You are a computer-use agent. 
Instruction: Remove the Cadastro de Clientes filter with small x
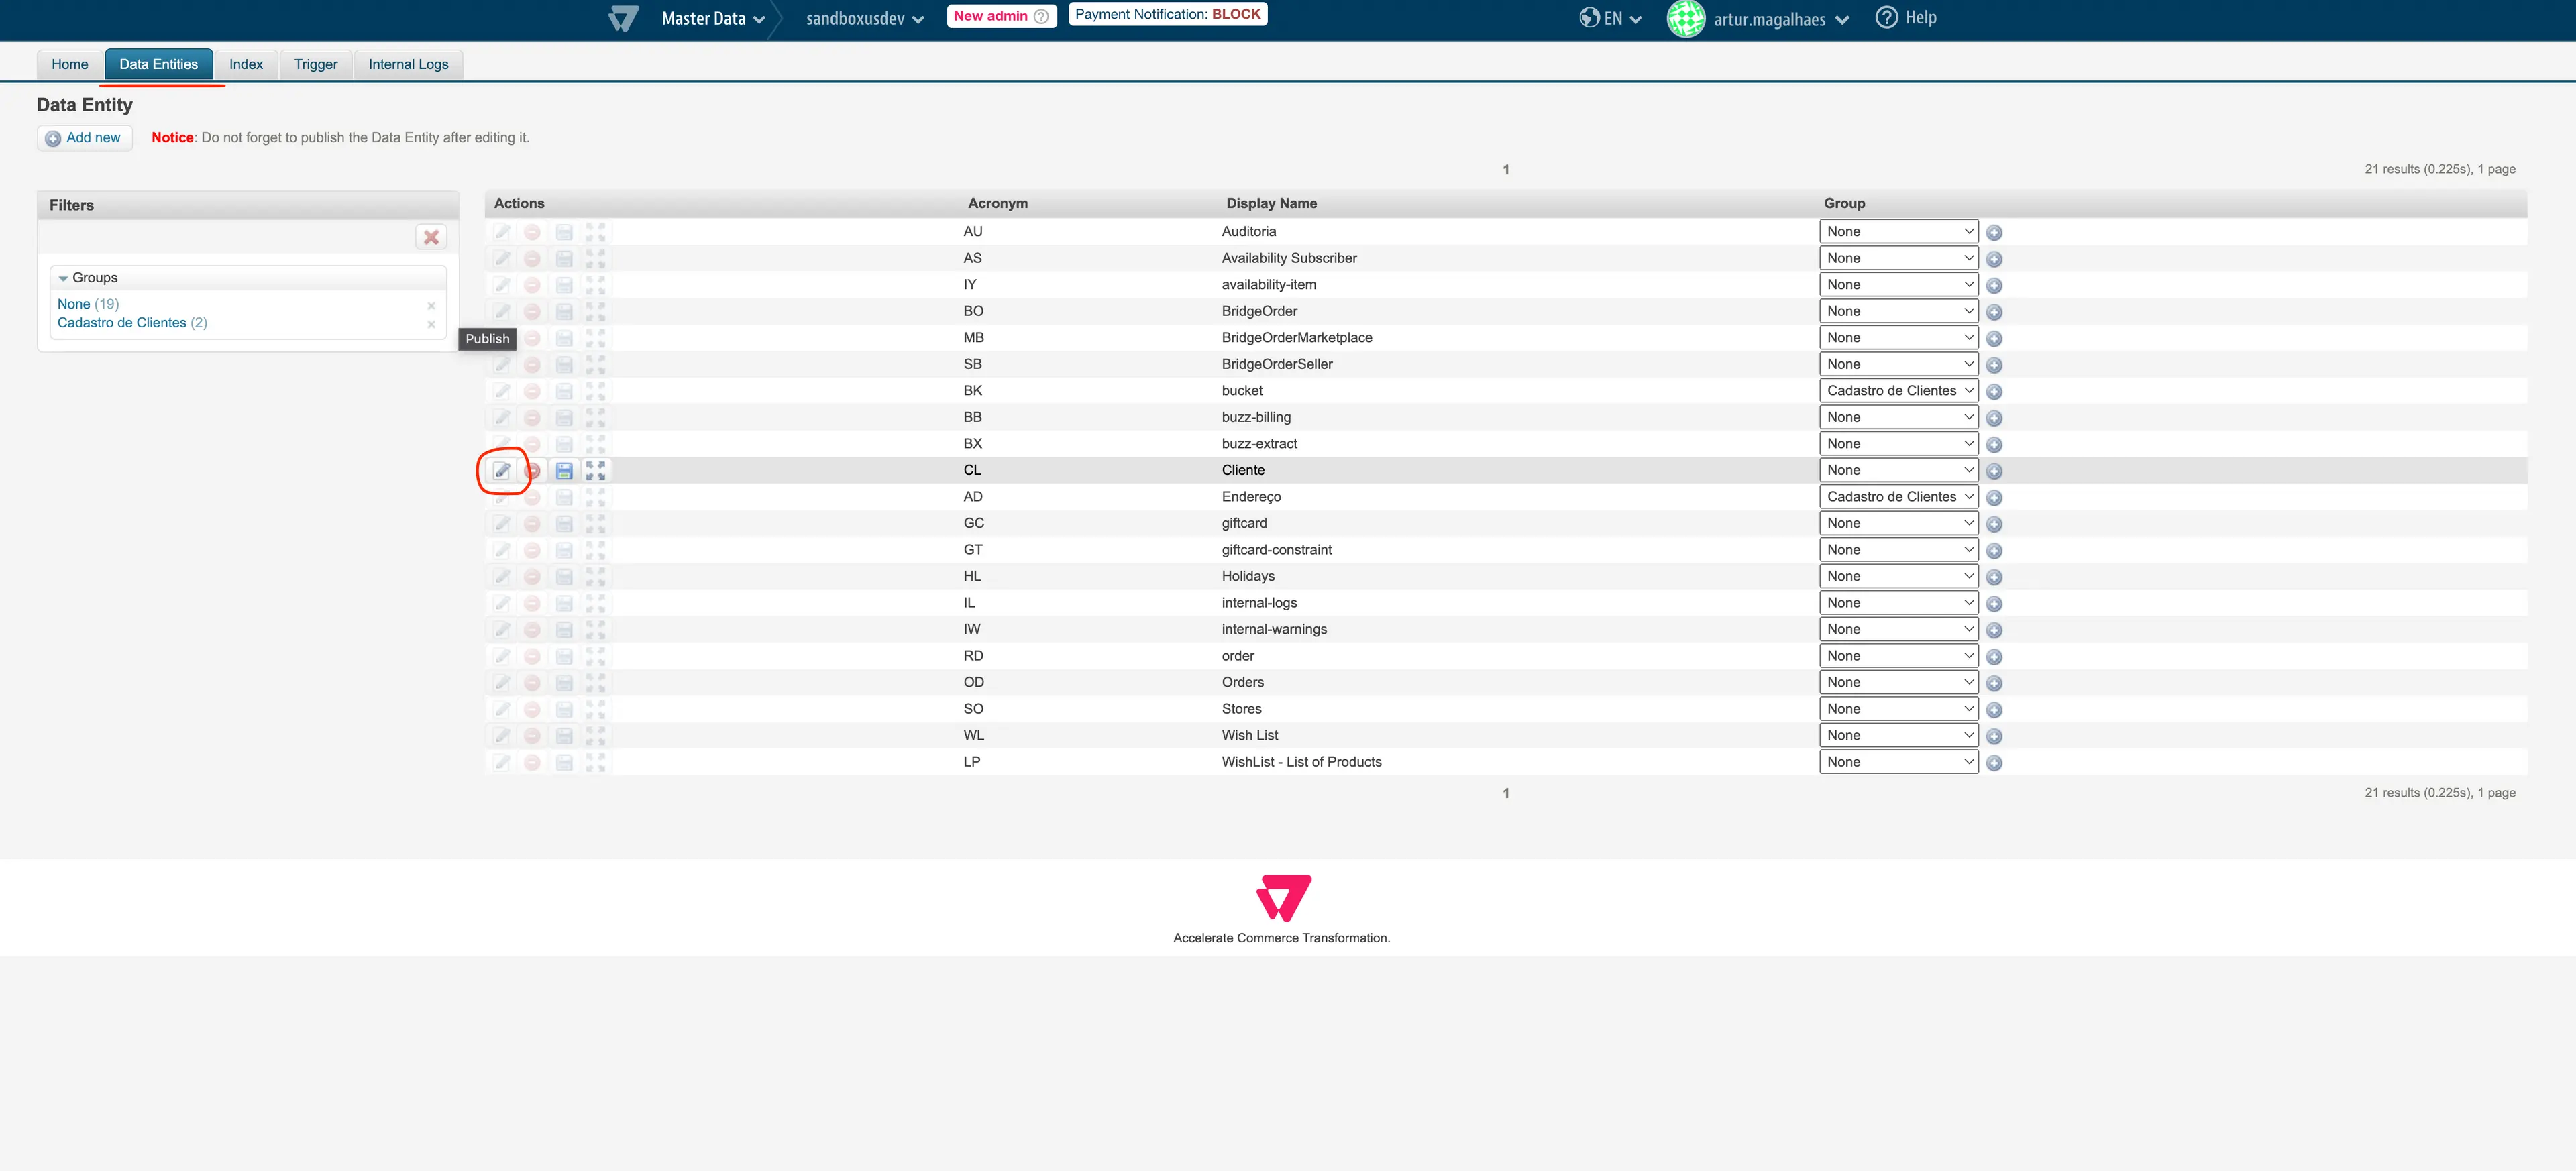click(x=431, y=324)
